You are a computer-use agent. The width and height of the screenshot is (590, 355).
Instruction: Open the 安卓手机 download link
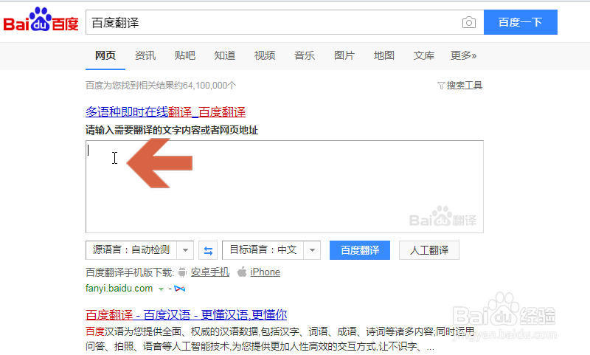[x=210, y=272]
